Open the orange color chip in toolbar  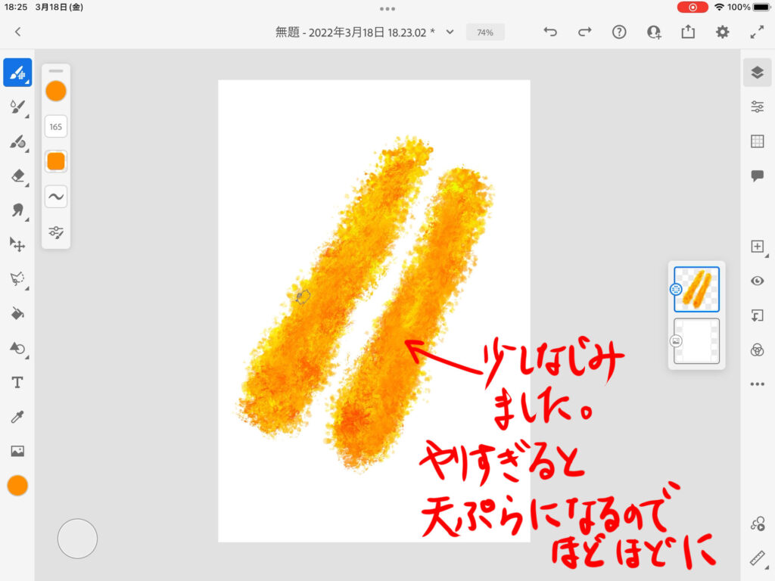pyautogui.click(x=17, y=486)
